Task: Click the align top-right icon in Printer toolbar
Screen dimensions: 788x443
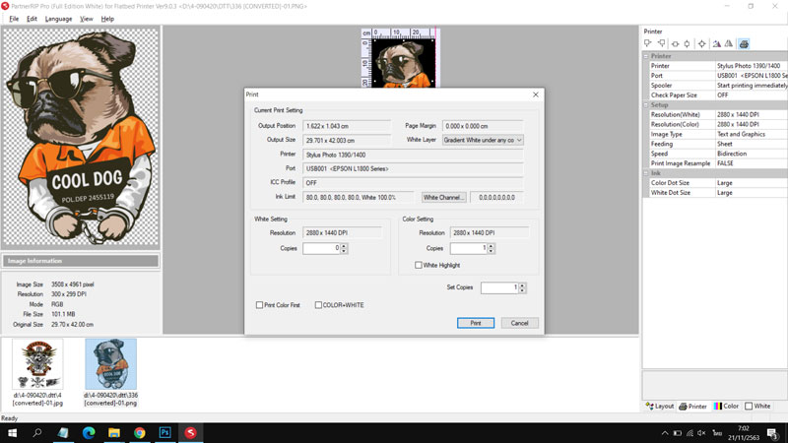Action: [x=661, y=43]
